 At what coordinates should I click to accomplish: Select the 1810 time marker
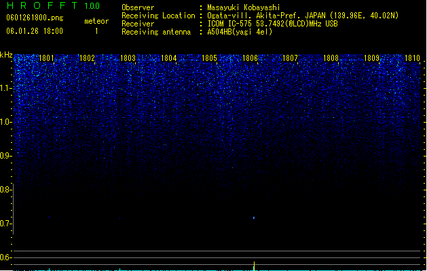(412, 58)
